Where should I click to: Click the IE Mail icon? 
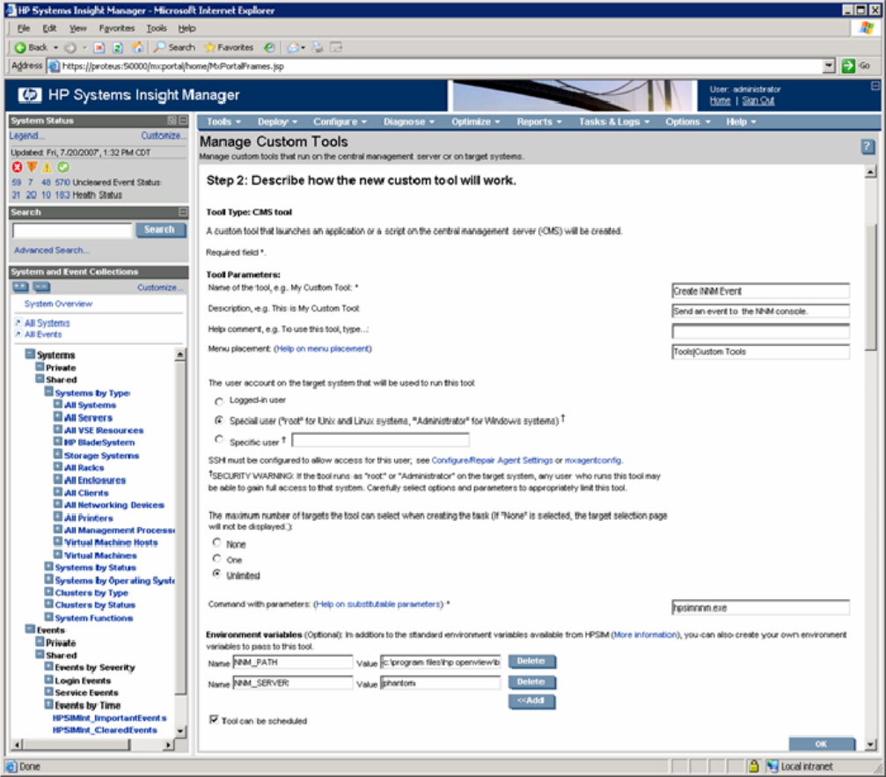pos(293,48)
